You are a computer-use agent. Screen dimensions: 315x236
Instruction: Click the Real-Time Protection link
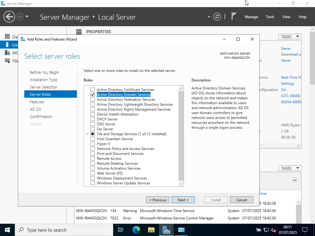point(291,77)
